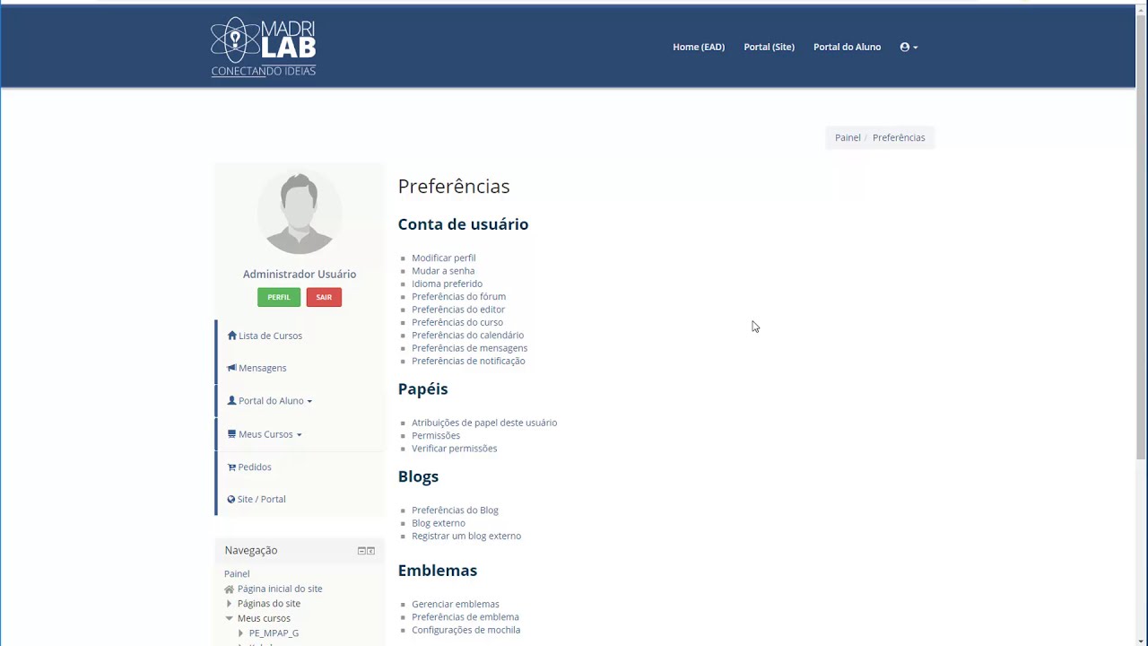1148x646 pixels.
Task: Open Pedidos in sidebar
Action: pos(255,467)
